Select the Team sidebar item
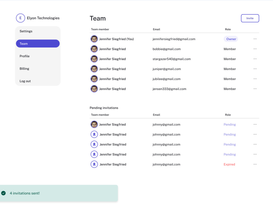273x204 pixels. point(38,44)
